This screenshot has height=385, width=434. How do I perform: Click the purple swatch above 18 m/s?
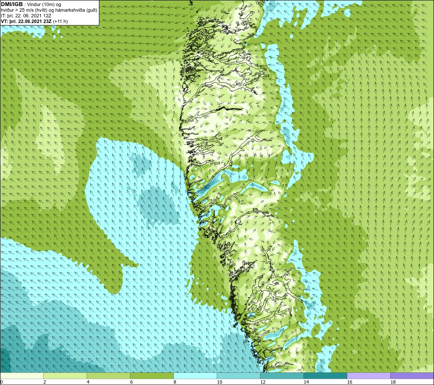point(412,375)
